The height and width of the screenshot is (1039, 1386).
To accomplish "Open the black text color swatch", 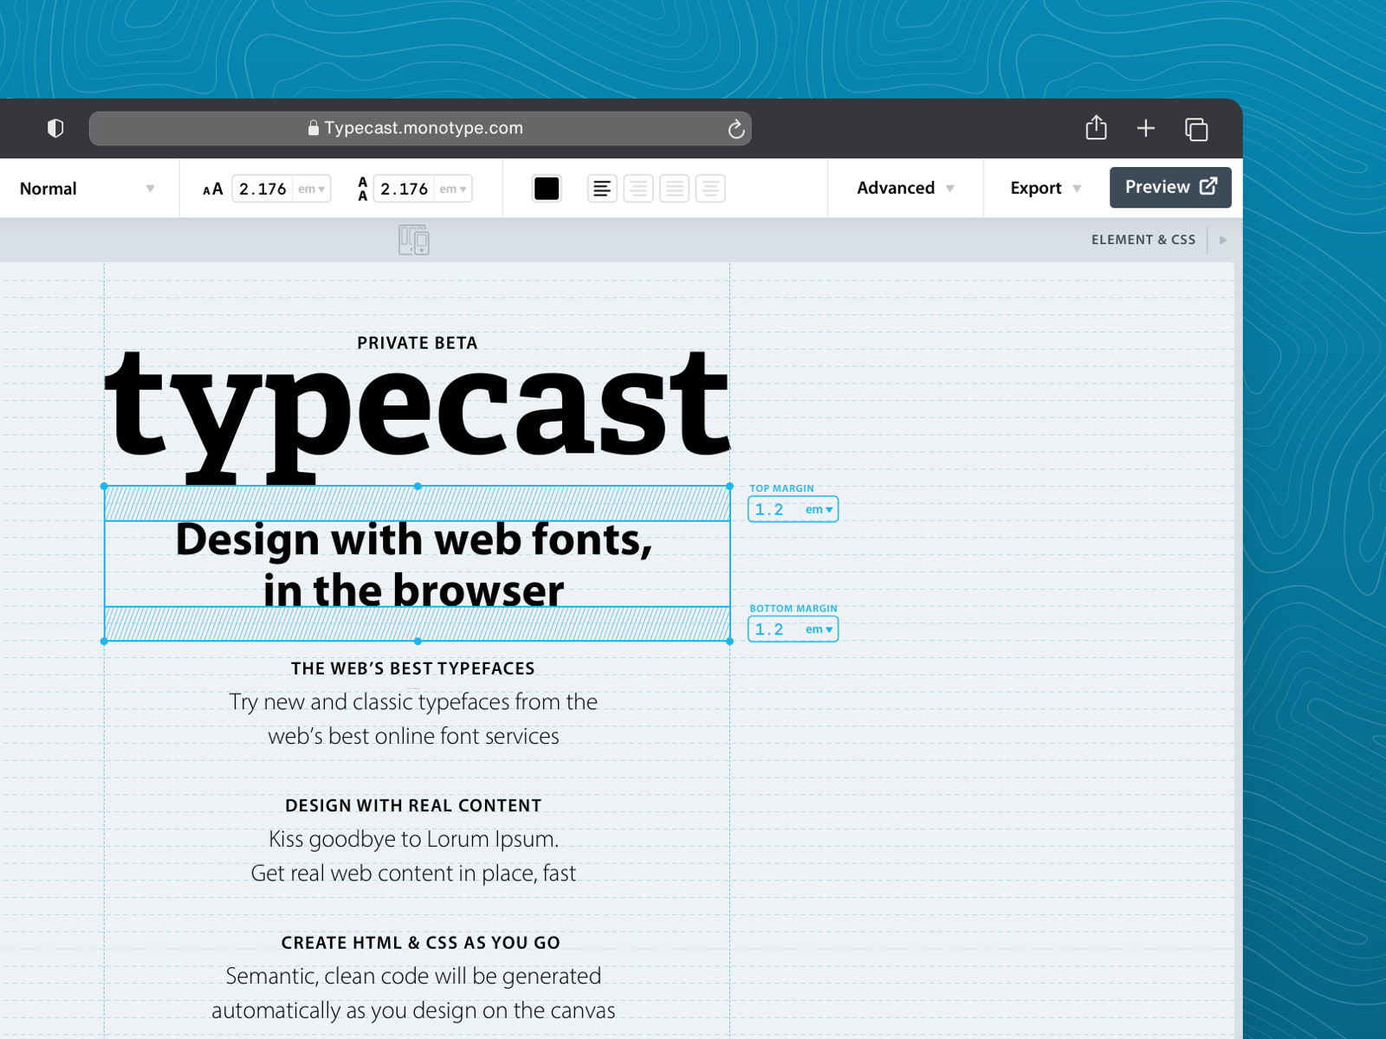I will 547,189.
